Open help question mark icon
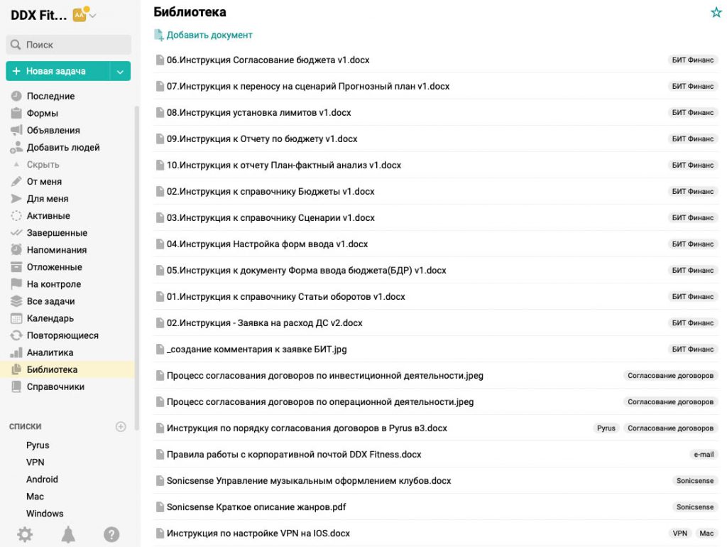 tap(111, 534)
